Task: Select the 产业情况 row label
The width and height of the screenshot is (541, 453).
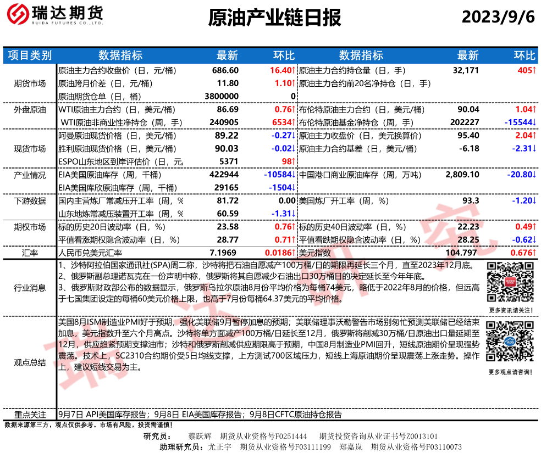Action: click(x=30, y=175)
